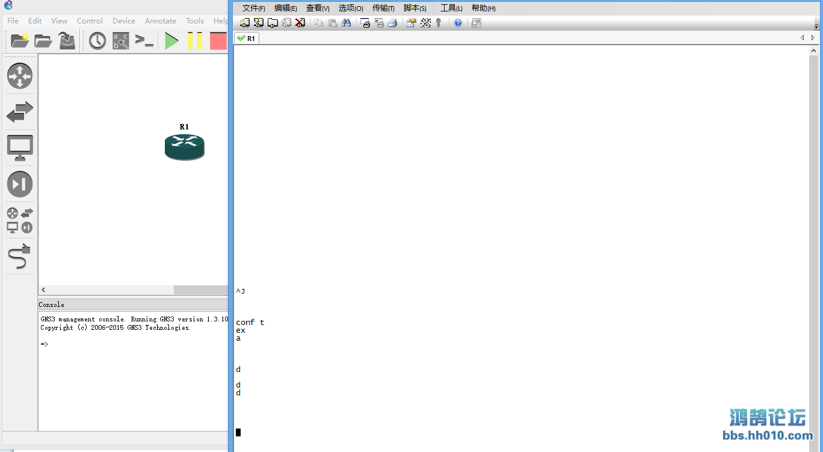823x452 pixels.
Task: Click GNS3 Open project folder icon
Action: 43,41
